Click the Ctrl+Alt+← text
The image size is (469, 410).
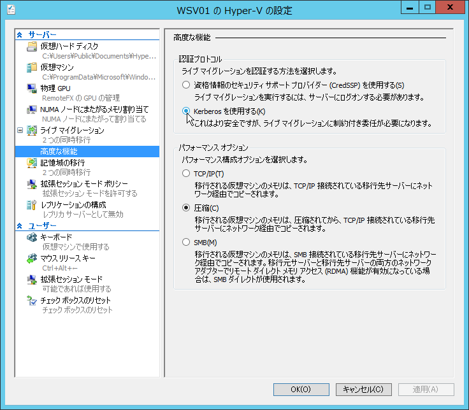[60, 268]
